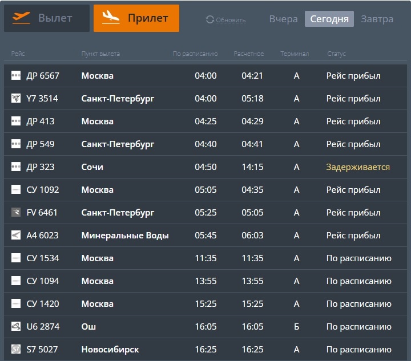Click airline logo icon for flight ДР 6567
The height and width of the screenshot is (361, 411).
click(x=16, y=75)
